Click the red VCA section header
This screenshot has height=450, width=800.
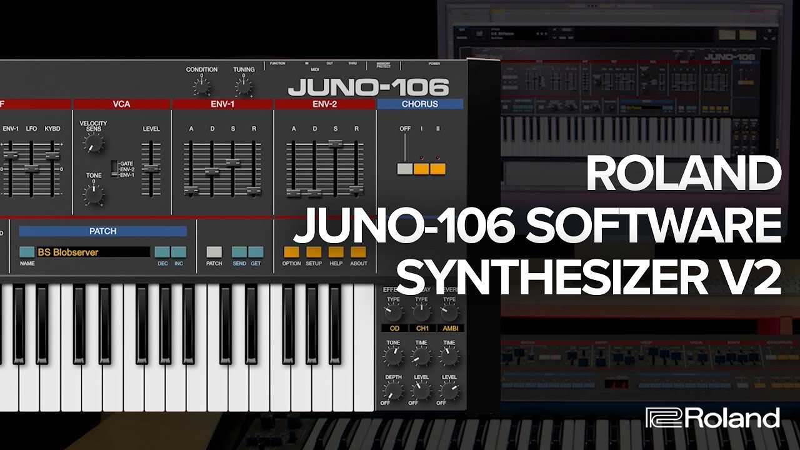[122, 104]
